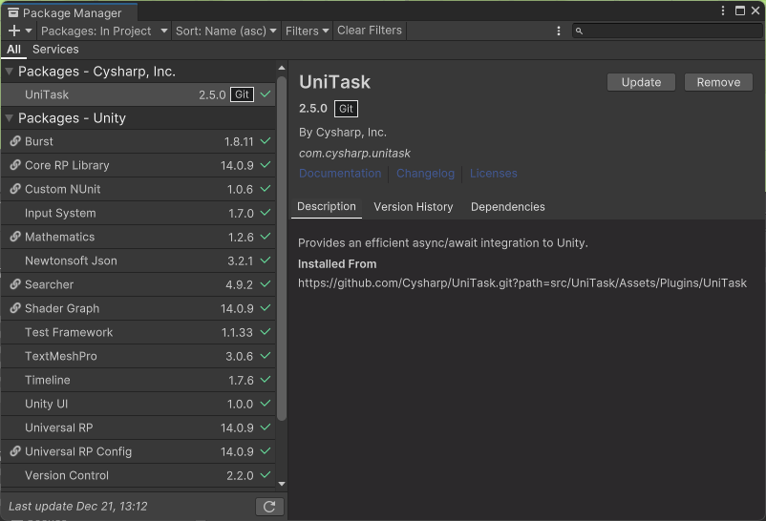Select the Burst package

[138, 141]
